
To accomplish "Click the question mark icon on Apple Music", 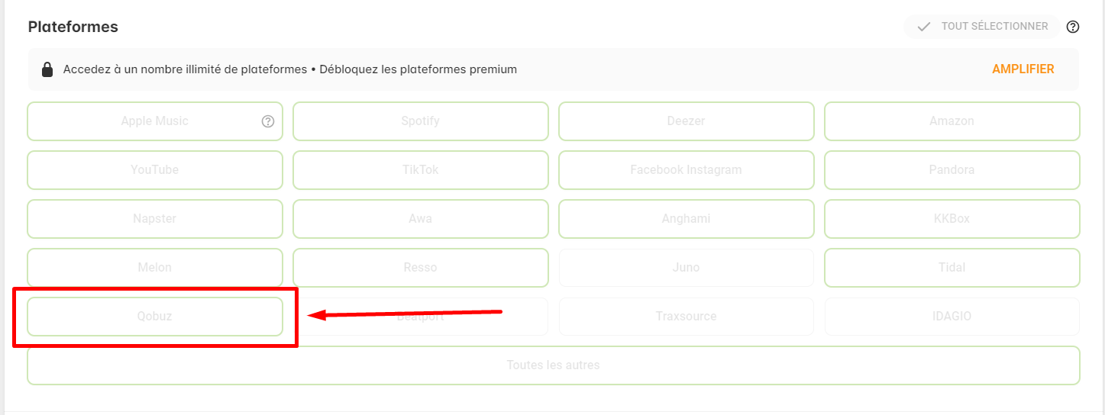I will pos(268,121).
